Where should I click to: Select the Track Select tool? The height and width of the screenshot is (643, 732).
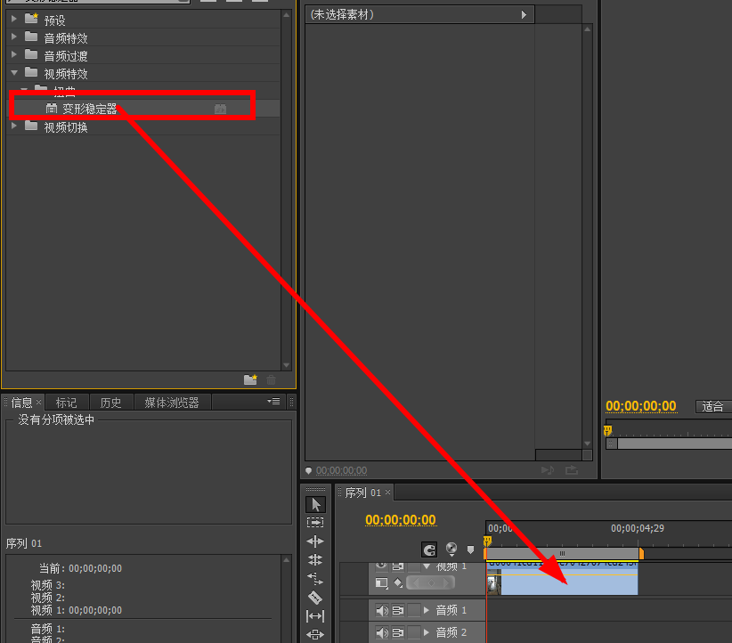point(315,523)
